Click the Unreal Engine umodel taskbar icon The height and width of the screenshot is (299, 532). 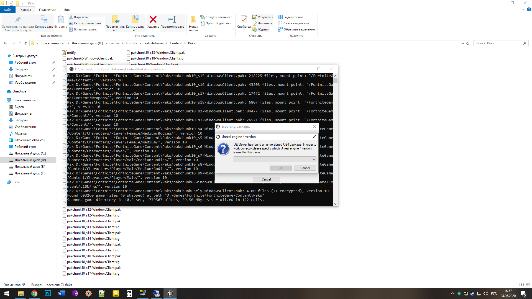click(x=170, y=293)
